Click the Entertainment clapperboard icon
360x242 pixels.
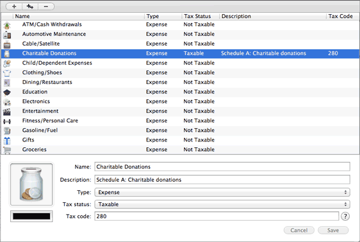click(7, 111)
